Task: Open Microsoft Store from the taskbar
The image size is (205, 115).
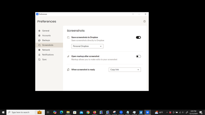Action: (75, 112)
